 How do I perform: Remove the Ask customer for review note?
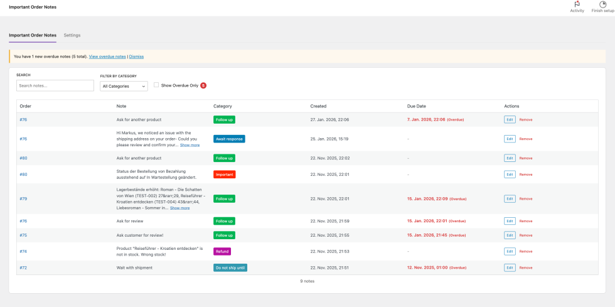pyautogui.click(x=525, y=235)
